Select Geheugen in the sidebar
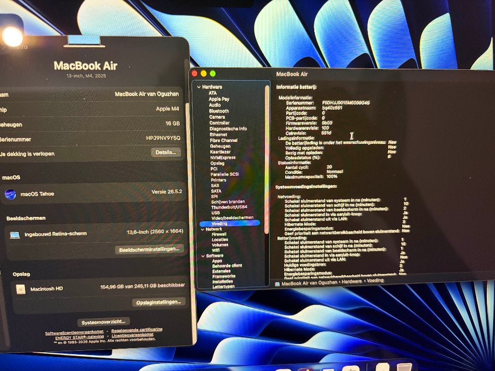The height and width of the screenshot is (371, 495). click(x=220, y=146)
